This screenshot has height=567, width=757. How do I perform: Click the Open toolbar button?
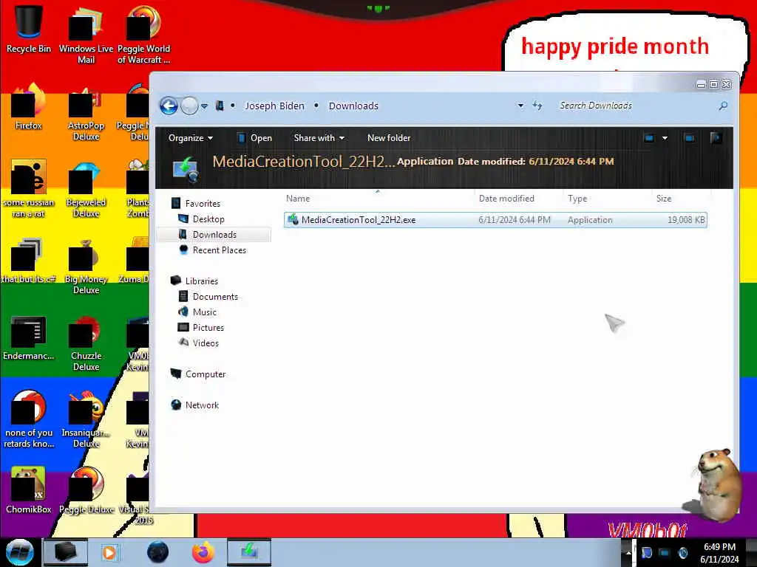tap(255, 138)
